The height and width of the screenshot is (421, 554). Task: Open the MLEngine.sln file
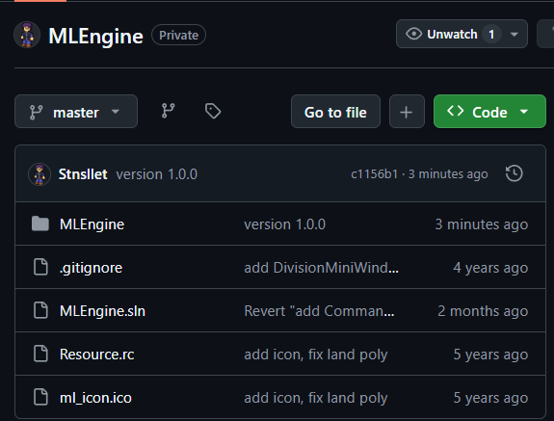point(102,311)
